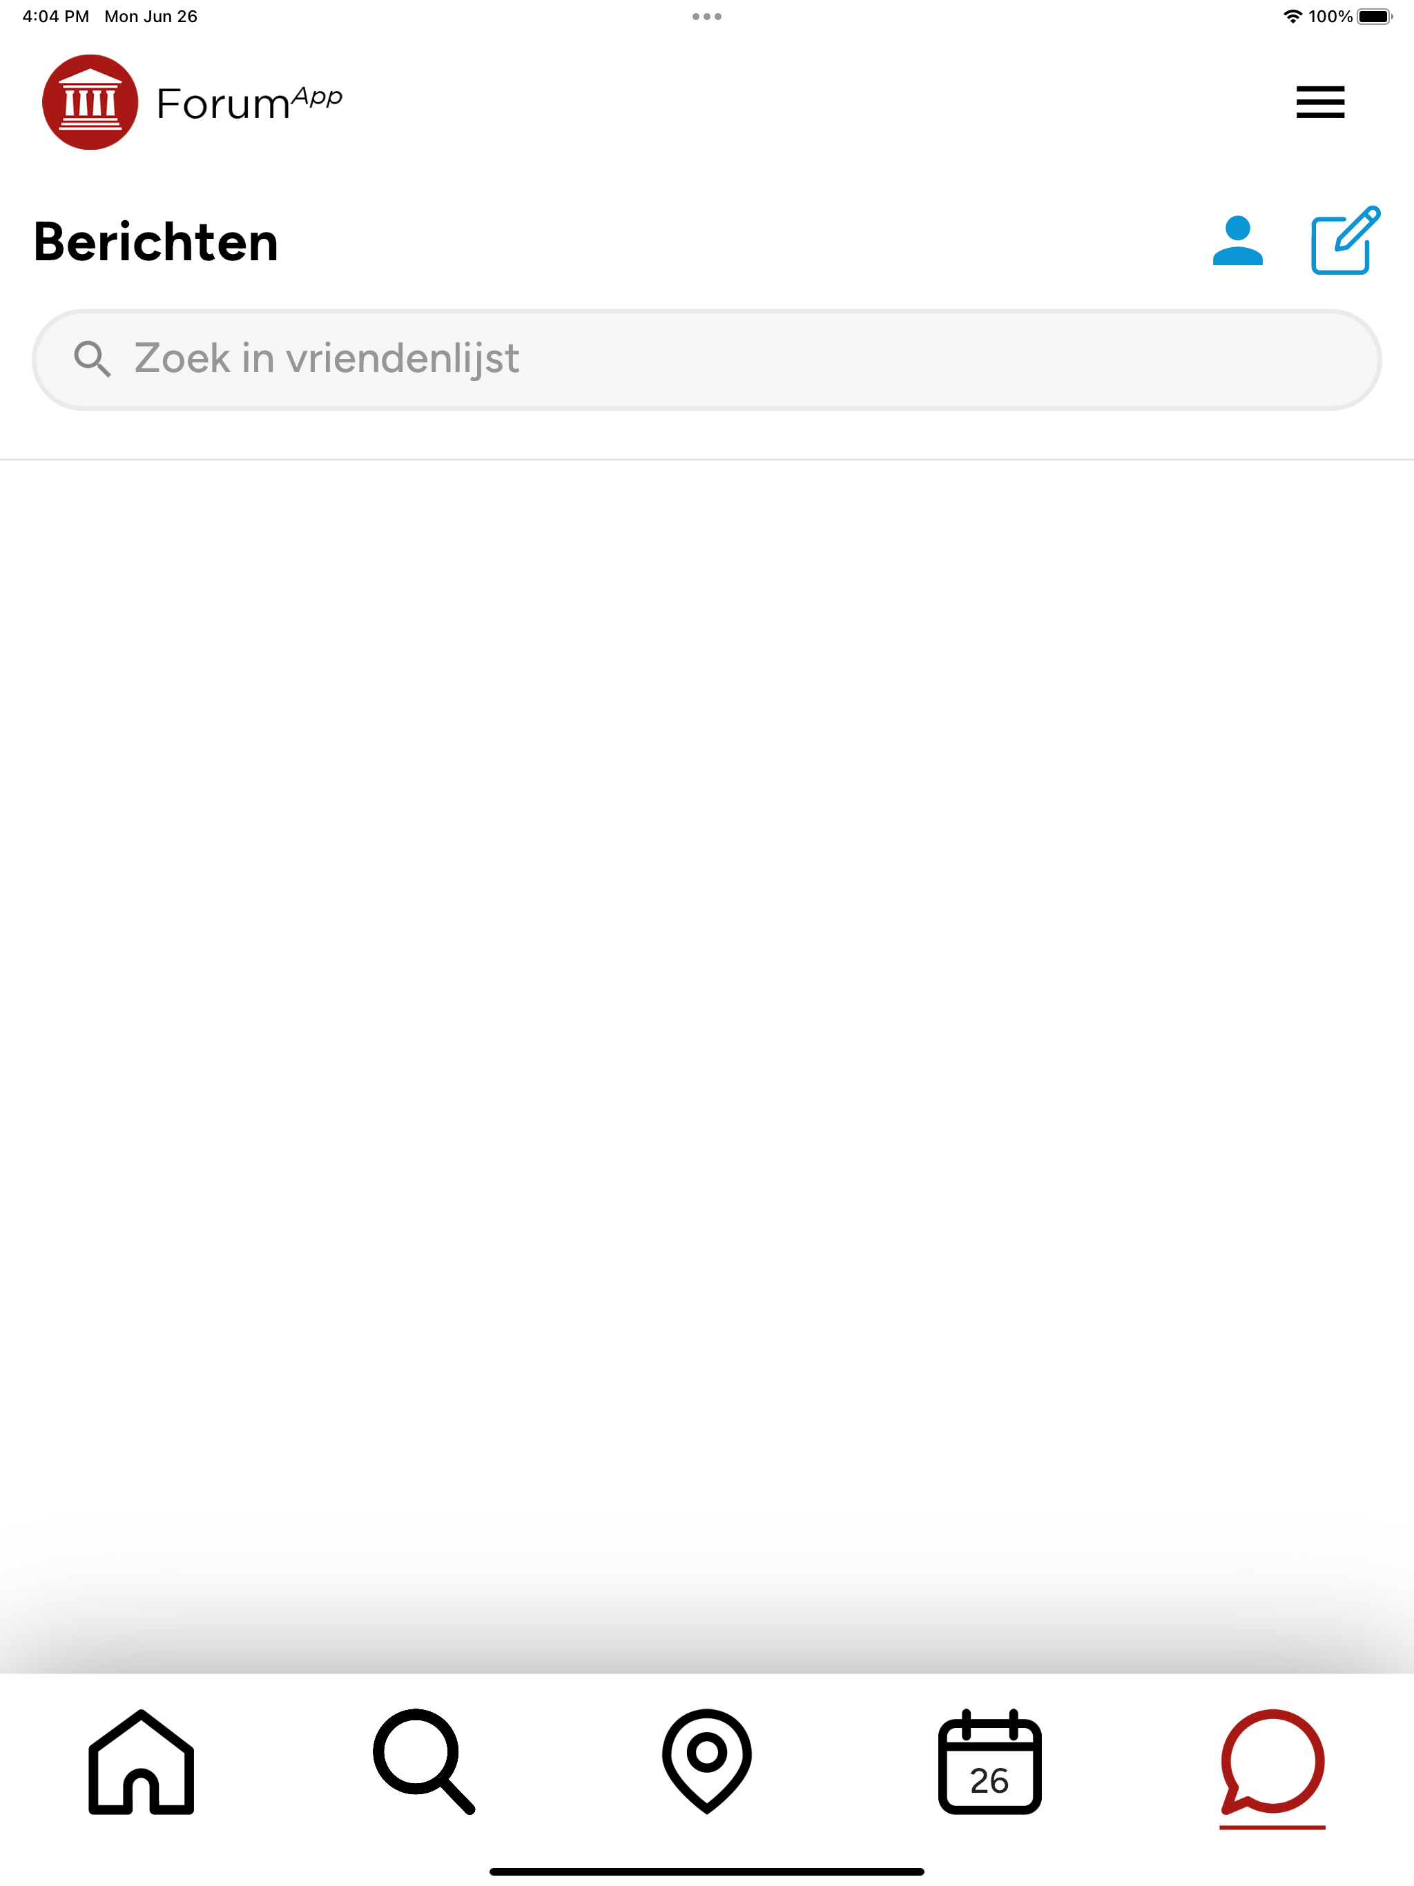Image resolution: width=1414 pixels, height=1886 pixels.
Task: Tap the Berichten heading
Action: [156, 242]
